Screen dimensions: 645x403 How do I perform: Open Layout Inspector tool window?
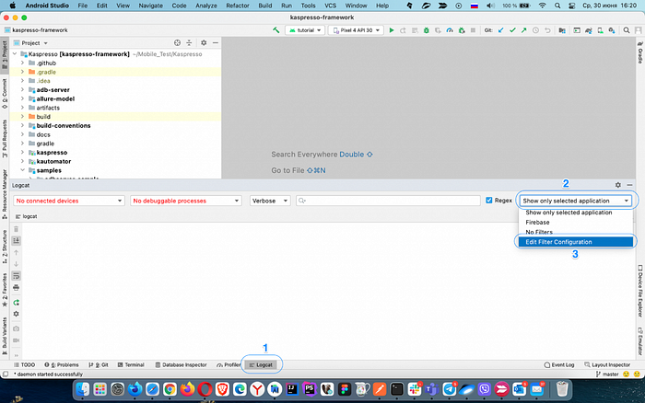coord(607,364)
